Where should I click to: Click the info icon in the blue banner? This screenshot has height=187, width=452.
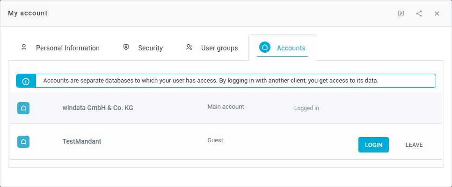[x=26, y=81]
